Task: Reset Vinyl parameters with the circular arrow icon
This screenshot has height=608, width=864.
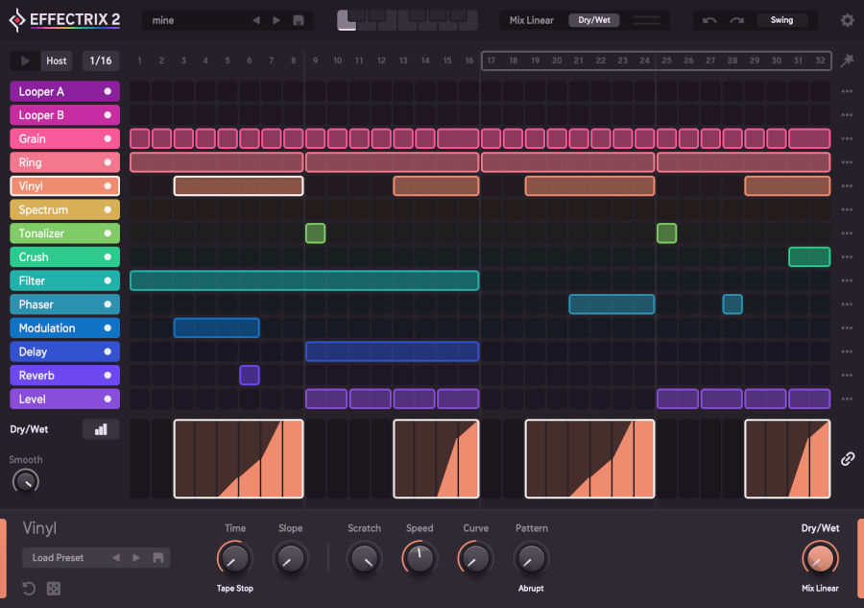Action: point(29,588)
